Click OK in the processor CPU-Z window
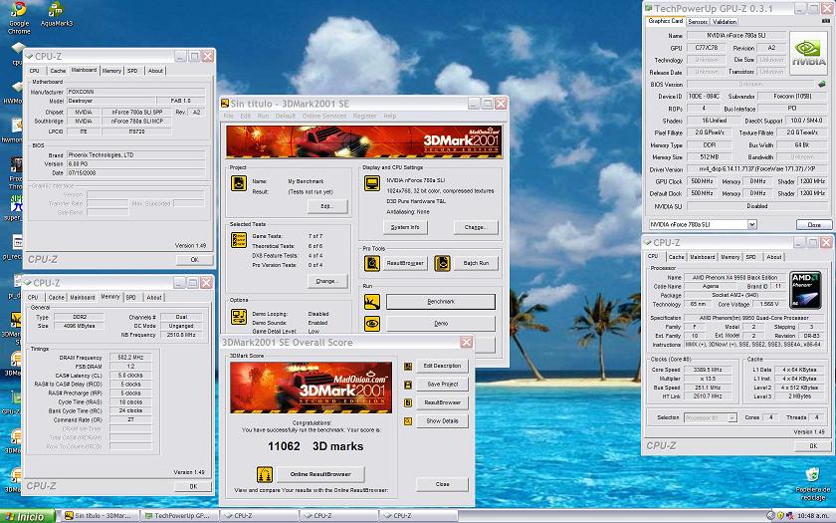The width and height of the screenshot is (836, 523). coord(812,446)
